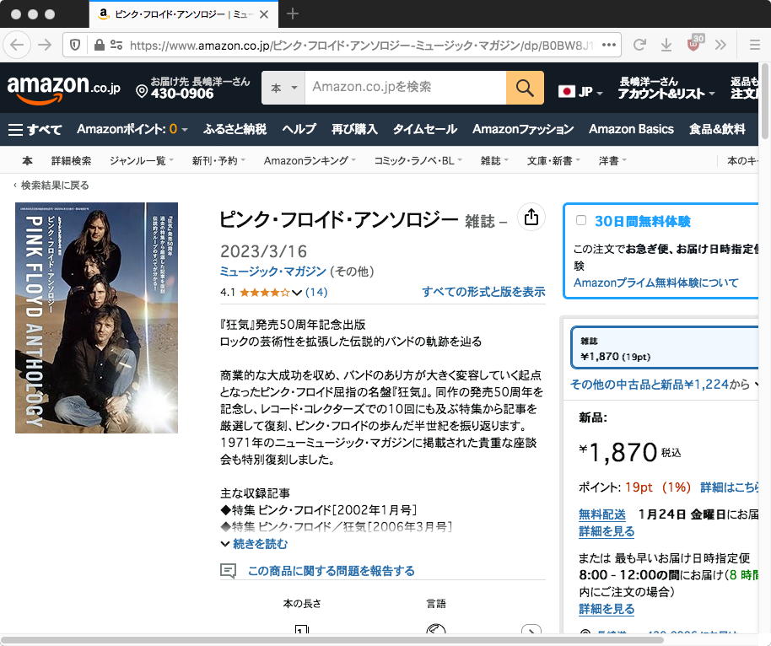Image resolution: width=771 pixels, height=646 pixels.
Task: Click the report-problem speech bubble icon
Action: pos(228,571)
